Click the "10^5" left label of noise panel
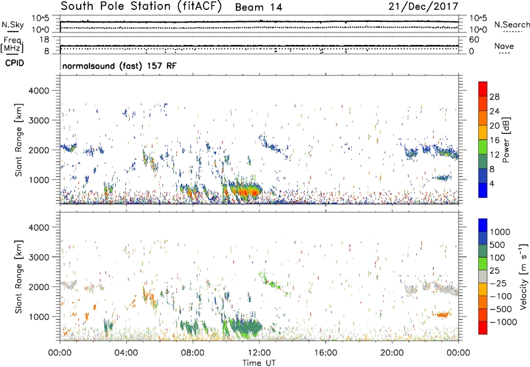The image size is (530, 367). [x=41, y=18]
